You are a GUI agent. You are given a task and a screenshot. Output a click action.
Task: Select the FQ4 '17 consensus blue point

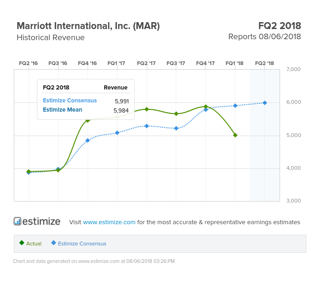coord(206,110)
